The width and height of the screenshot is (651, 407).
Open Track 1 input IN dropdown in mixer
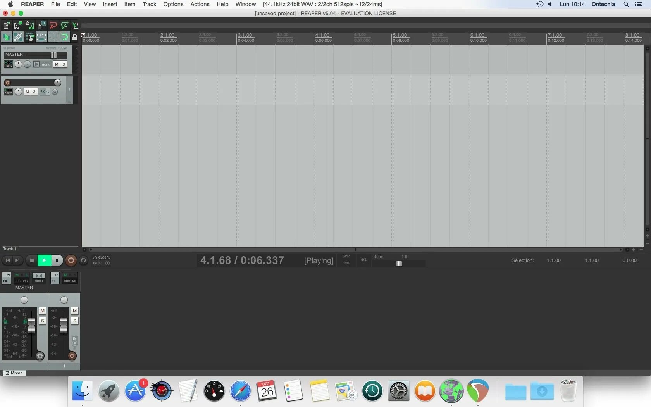(75, 341)
